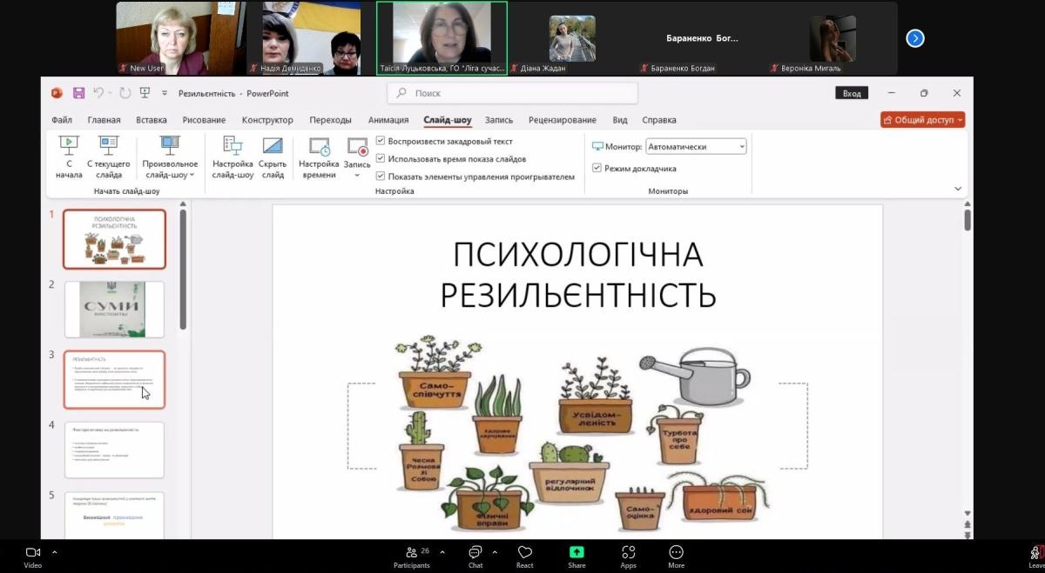Viewport: 1045px width, 573px height.
Task: Disable presenter view checkbox
Action: coord(597,168)
